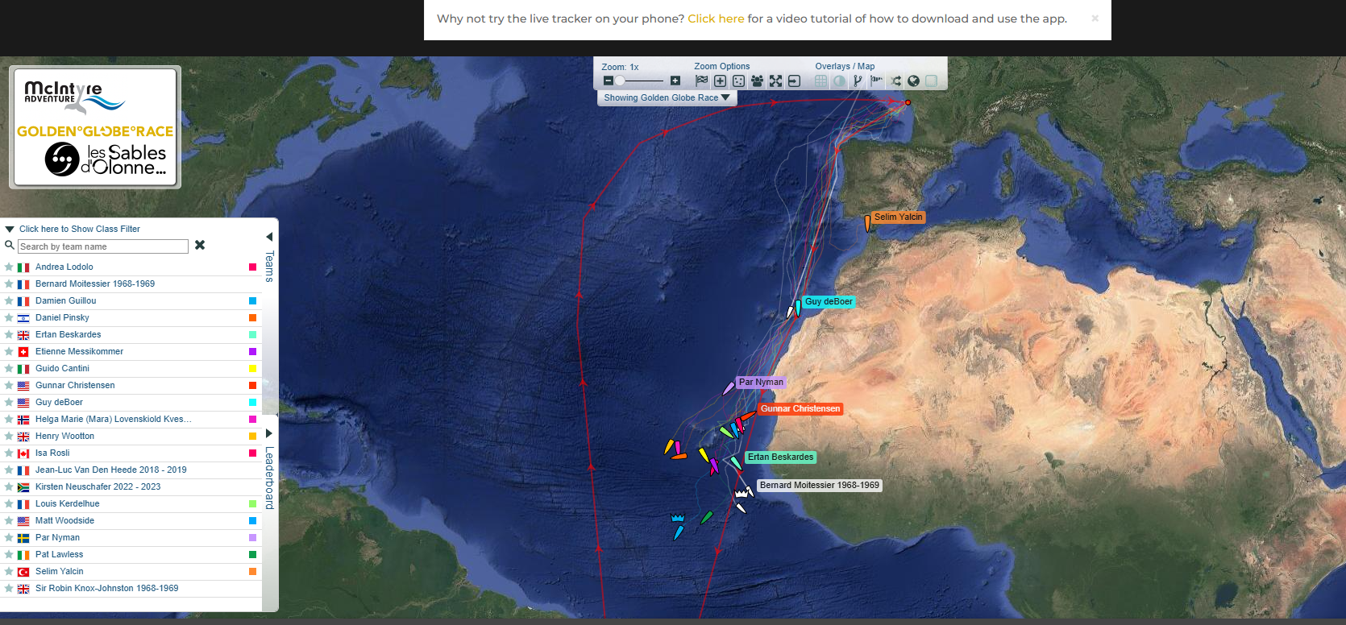Screen dimensions: 1346x625
Task: Open the Showing Golden Globe Race dropdown
Action: [667, 97]
